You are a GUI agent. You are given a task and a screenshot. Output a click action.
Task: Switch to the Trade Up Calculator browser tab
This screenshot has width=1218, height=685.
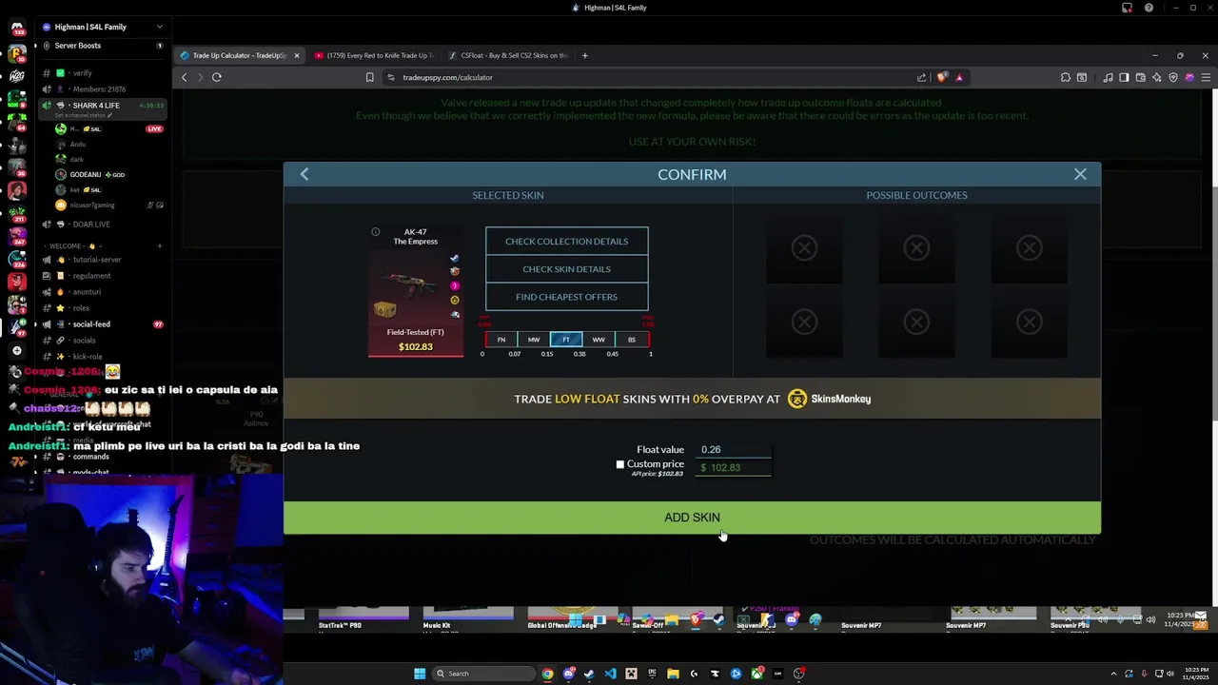point(239,55)
